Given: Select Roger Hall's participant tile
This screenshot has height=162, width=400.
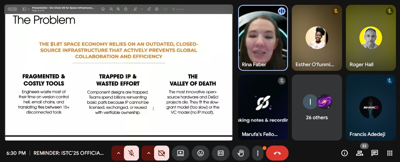Looking at the screenshot, I should click(x=371, y=38).
